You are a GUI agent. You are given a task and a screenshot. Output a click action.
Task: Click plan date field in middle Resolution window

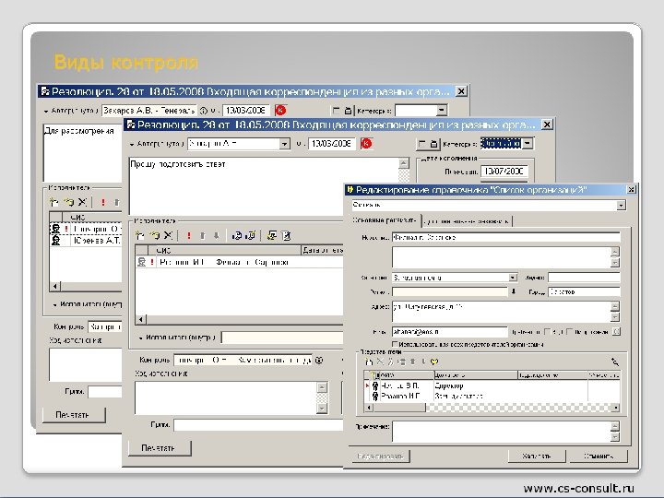504,172
